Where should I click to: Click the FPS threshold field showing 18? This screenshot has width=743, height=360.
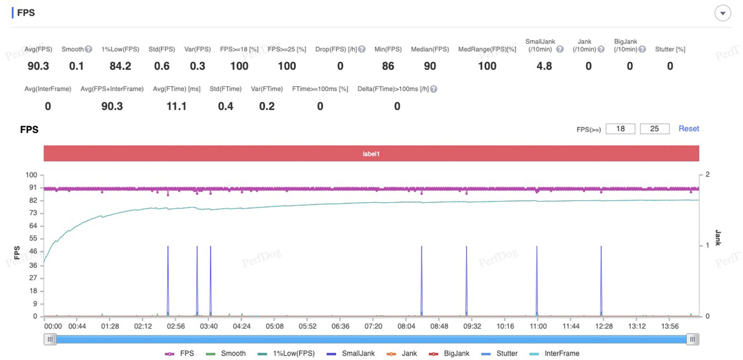point(620,129)
